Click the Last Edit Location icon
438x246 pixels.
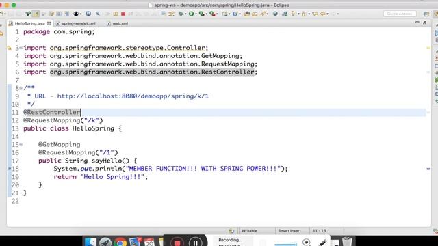(x=315, y=14)
